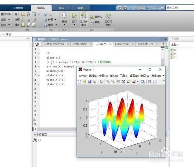Screen dimensions: 194x167
Task: Open brush color dropdown arrow in Figure
Action: point(138,82)
